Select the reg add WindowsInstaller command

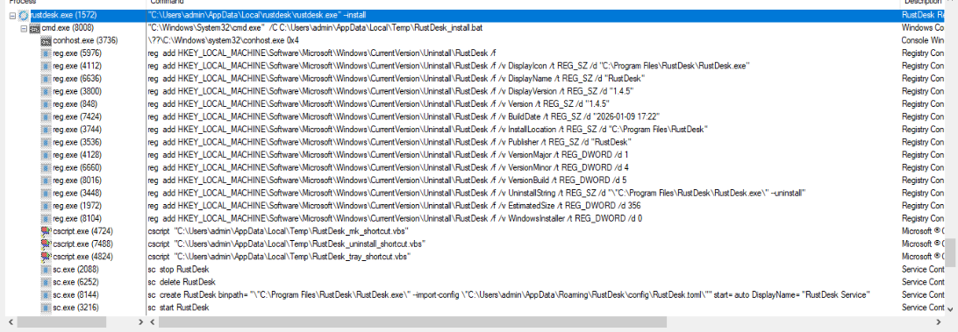(x=395, y=218)
